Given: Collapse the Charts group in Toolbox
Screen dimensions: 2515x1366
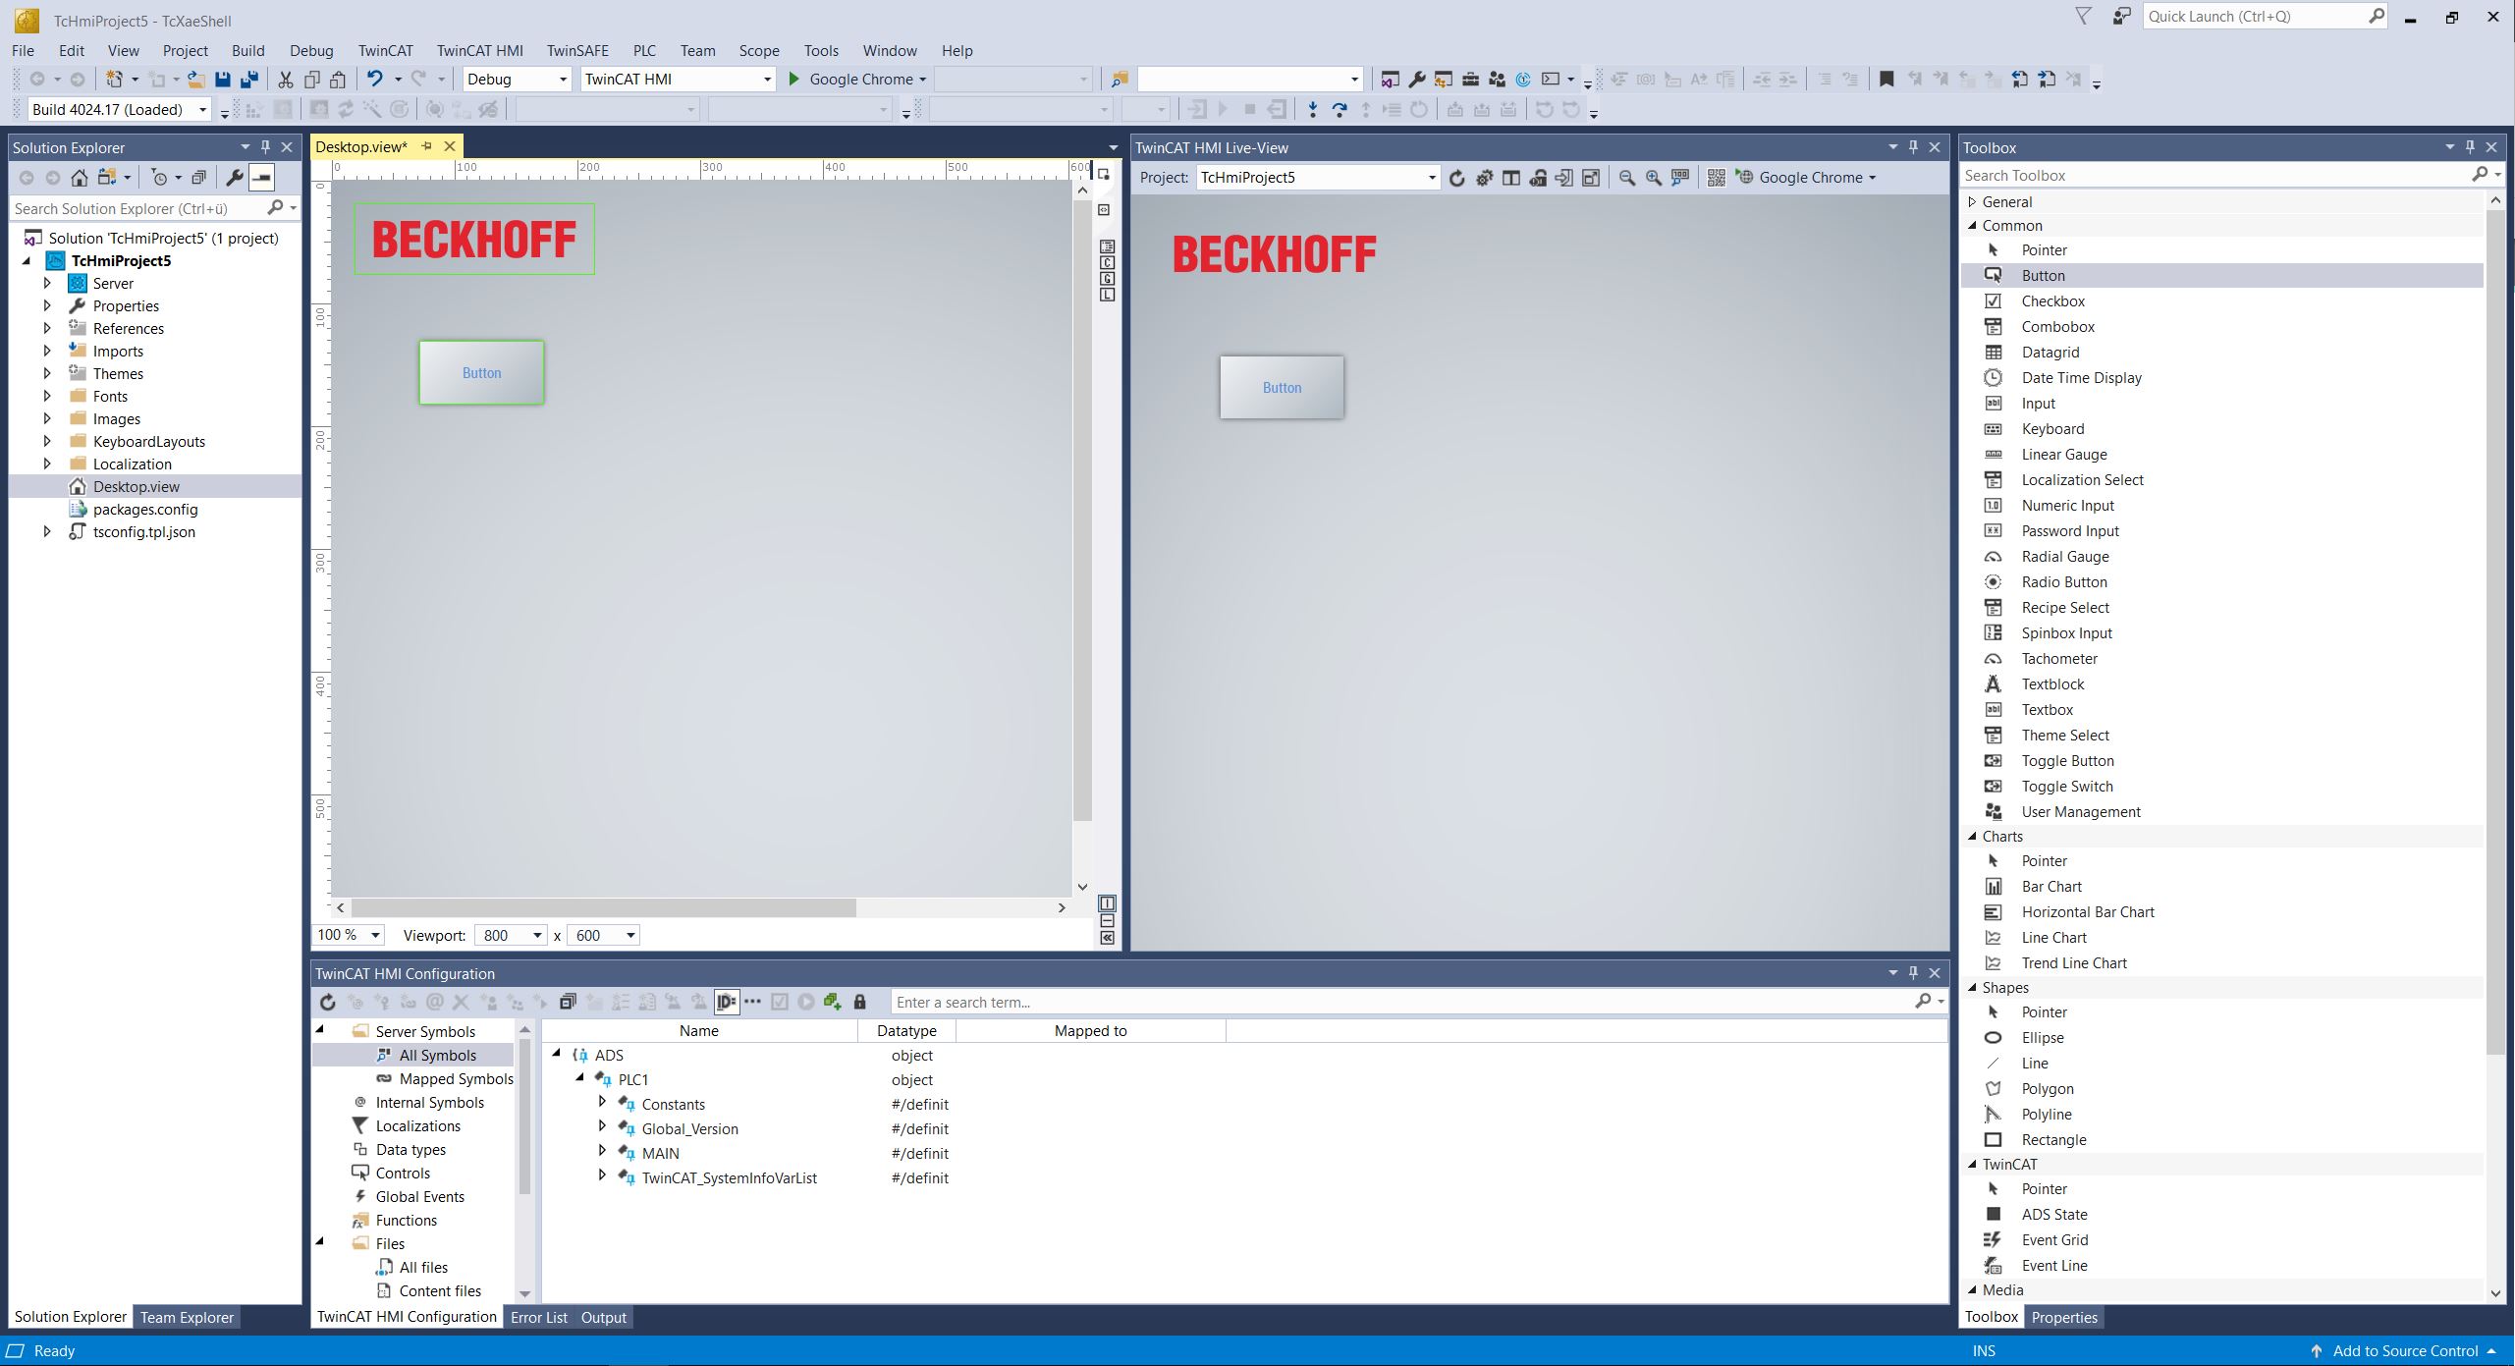Looking at the screenshot, I should click(1972, 837).
